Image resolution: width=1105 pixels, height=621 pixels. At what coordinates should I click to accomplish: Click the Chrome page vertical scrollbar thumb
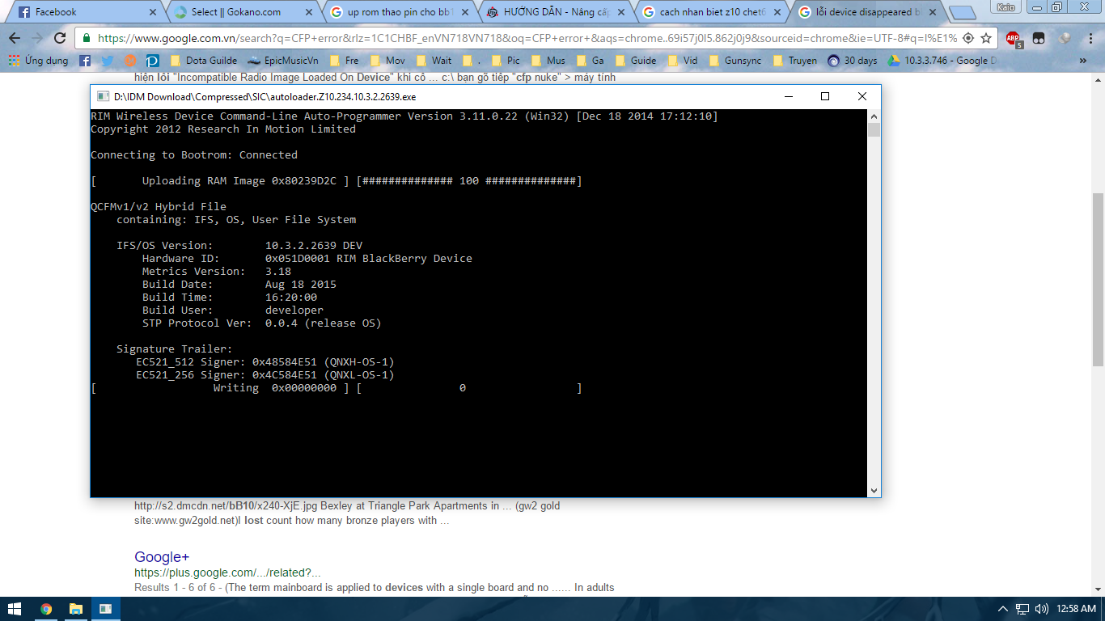tap(1098, 279)
